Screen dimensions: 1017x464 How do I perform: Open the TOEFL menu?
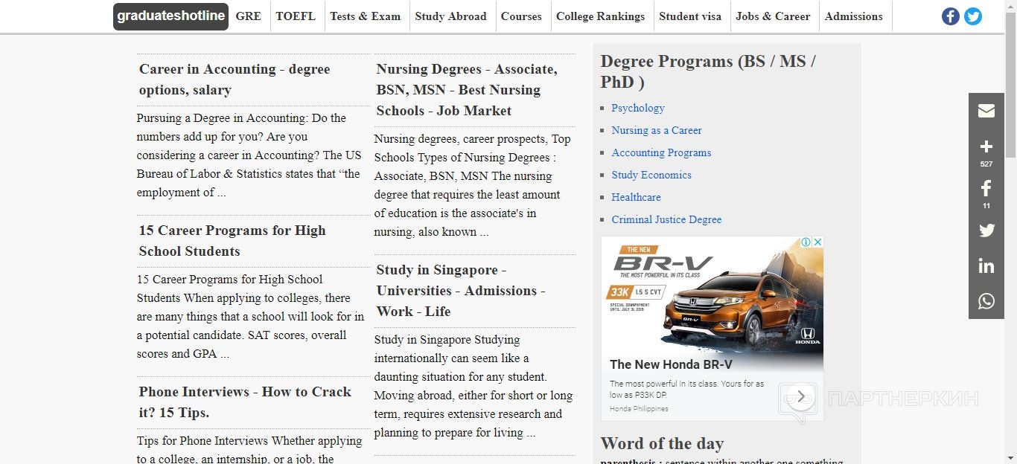296,16
